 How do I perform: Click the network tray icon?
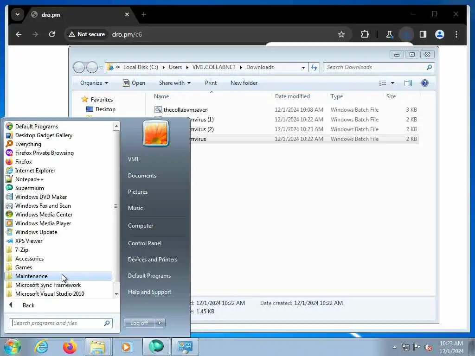point(405,347)
